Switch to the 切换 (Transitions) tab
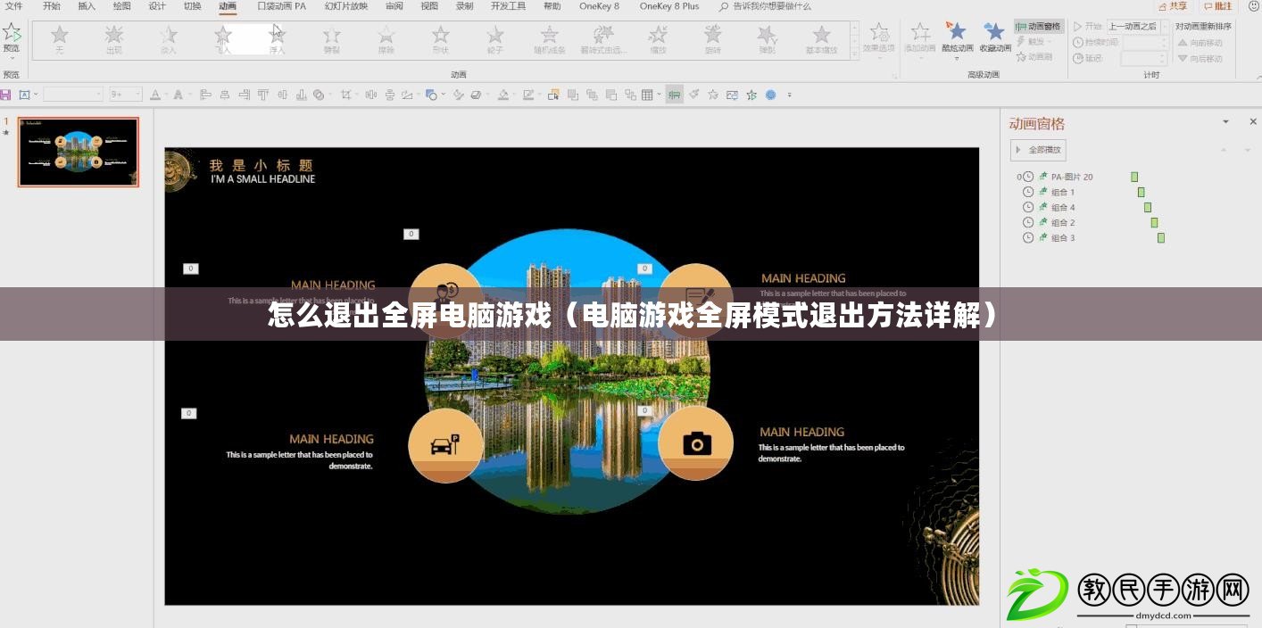The width and height of the screenshot is (1262, 628). click(x=192, y=6)
